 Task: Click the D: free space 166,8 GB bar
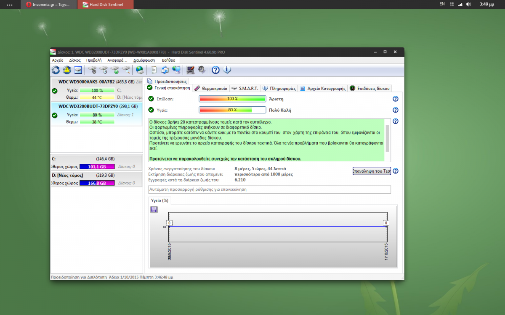[97, 183]
